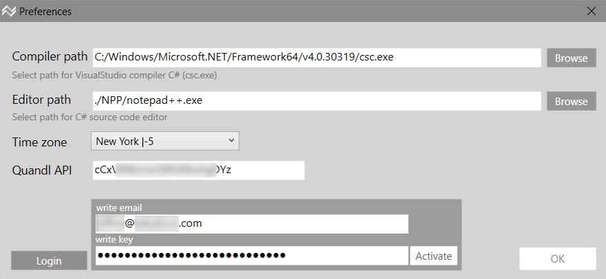Focus the write key password field
Image resolution: width=606 pixels, height=279 pixels.
252,256
